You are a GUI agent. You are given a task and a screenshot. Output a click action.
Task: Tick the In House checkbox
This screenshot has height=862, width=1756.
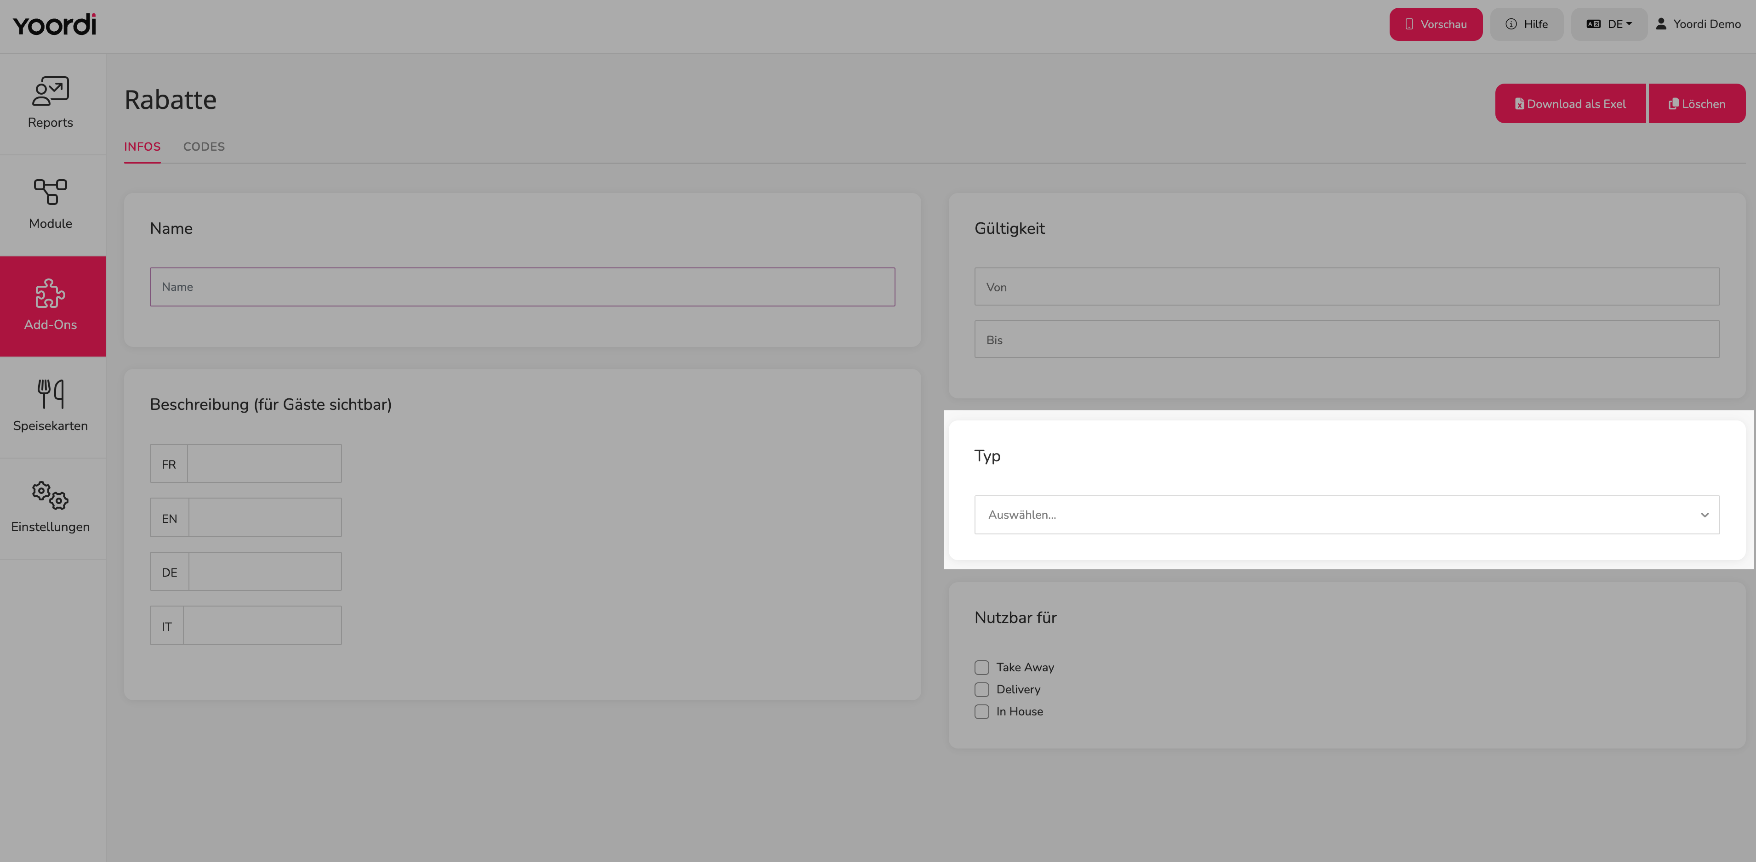coord(981,711)
